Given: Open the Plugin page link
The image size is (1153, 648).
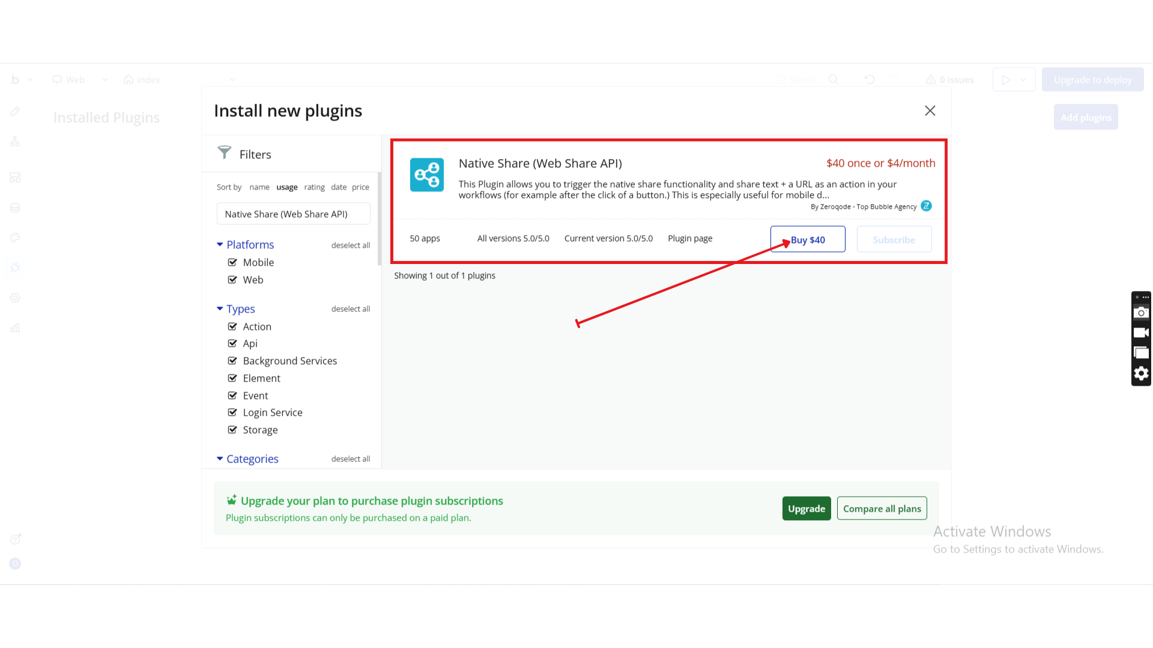Looking at the screenshot, I should coord(690,238).
